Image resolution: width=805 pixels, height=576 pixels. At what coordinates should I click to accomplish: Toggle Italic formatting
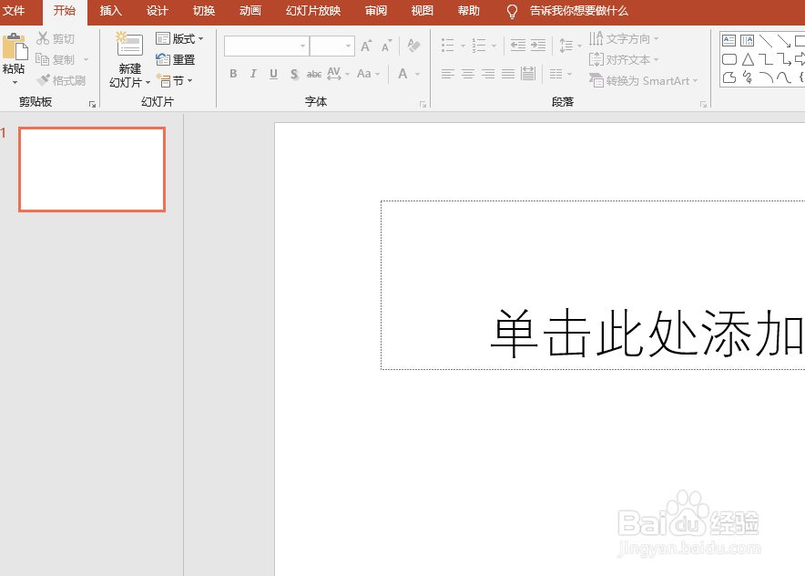253,74
